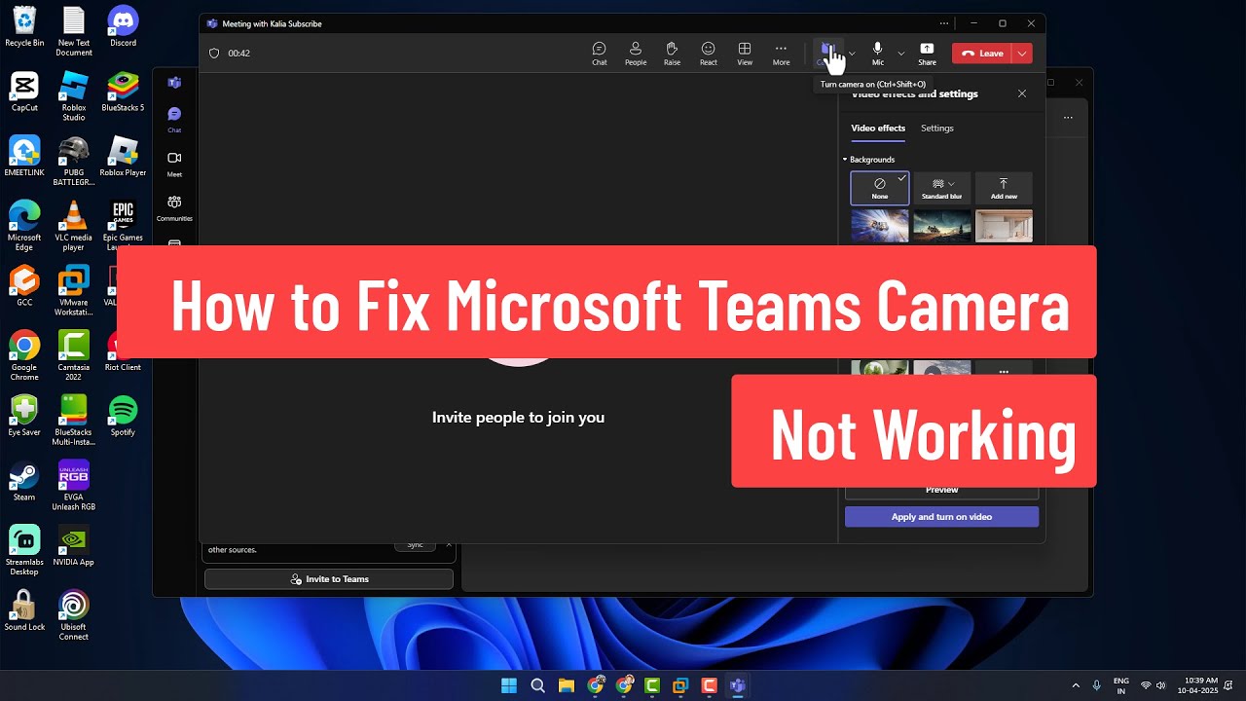Open File Explorer from the taskbar

pos(567,685)
